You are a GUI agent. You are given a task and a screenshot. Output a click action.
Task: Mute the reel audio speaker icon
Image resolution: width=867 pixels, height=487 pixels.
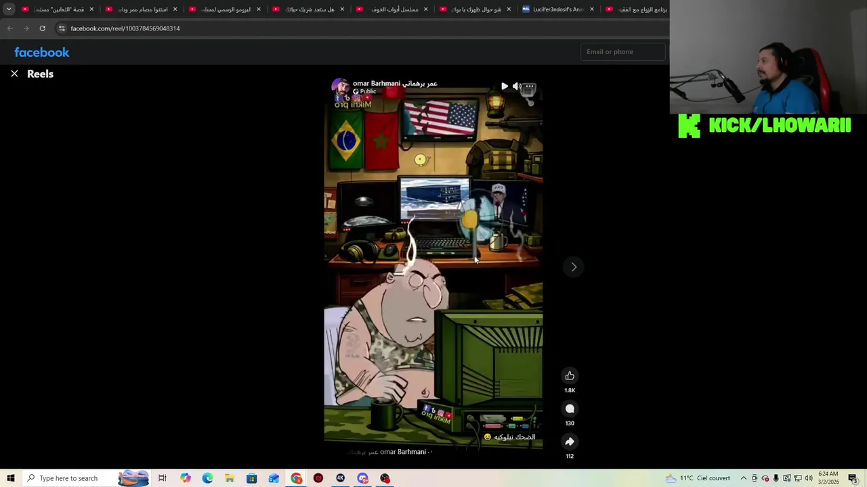point(517,87)
